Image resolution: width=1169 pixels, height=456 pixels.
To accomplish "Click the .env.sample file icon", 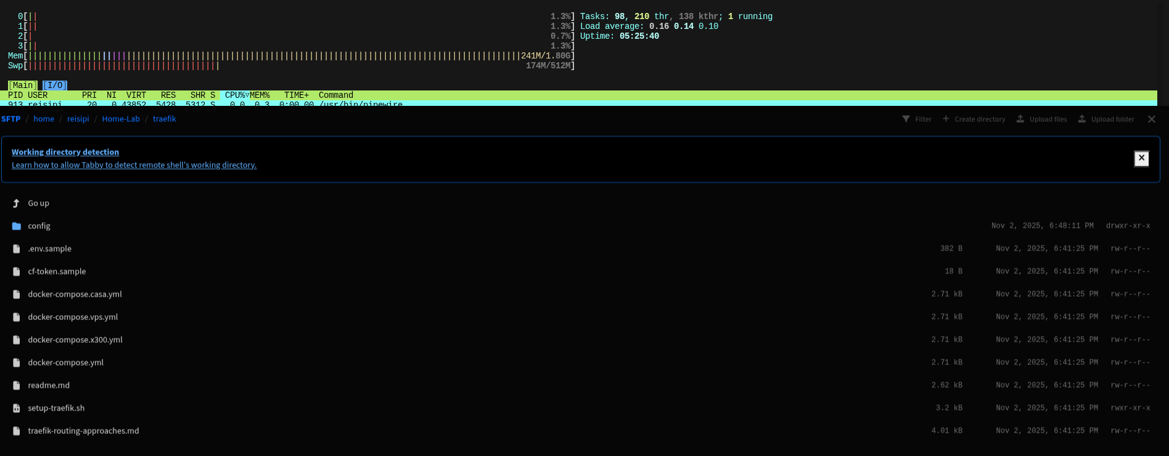I will 17,249.
